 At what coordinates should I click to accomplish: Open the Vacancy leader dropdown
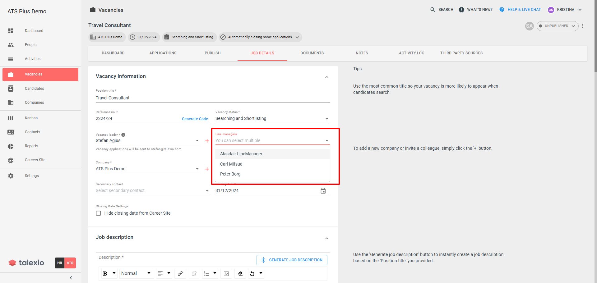point(148,141)
